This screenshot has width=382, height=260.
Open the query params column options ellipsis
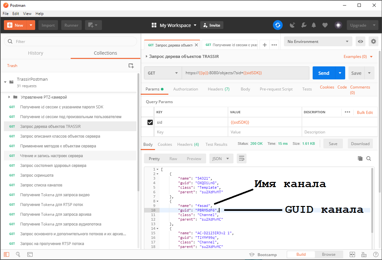pos(347,112)
